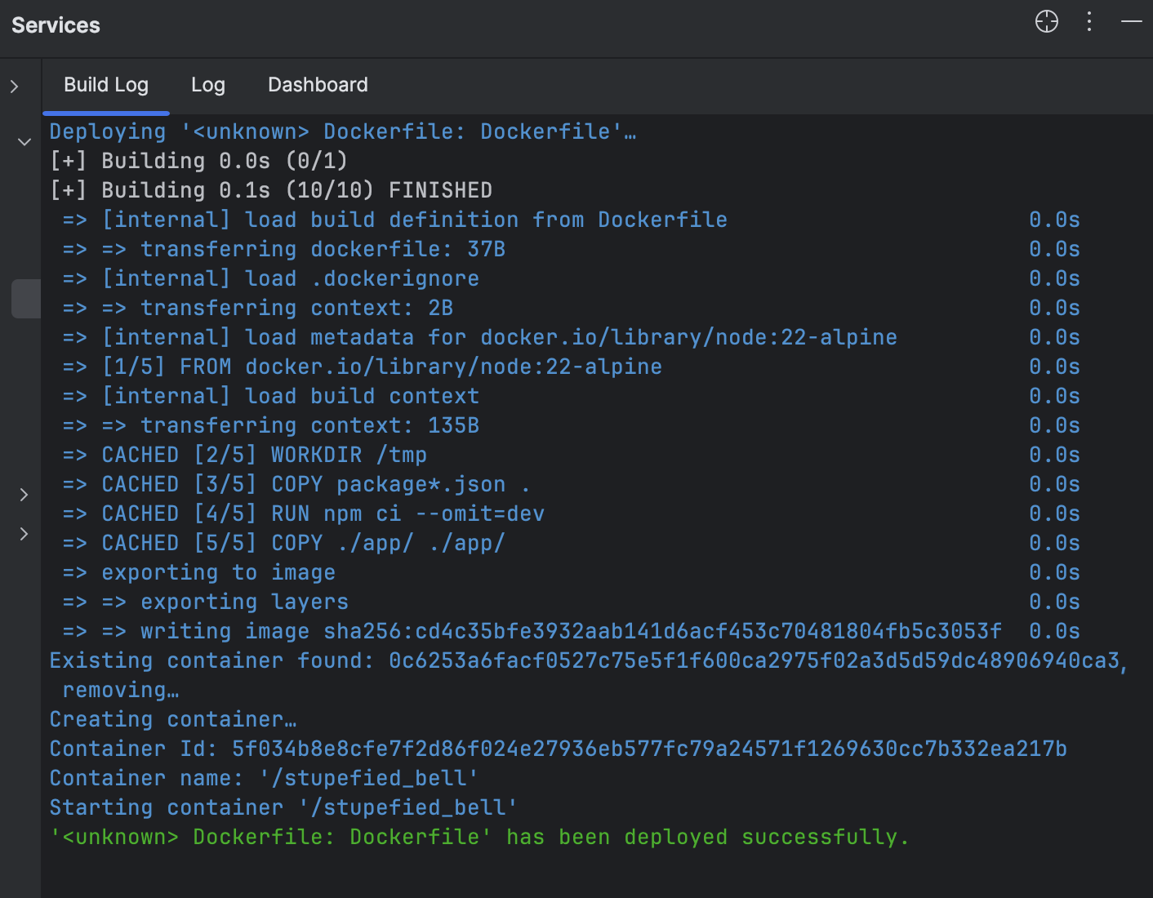This screenshot has height=898, width=1153.
Task: Select the Build Log tab
Action: tap(105, 85)
